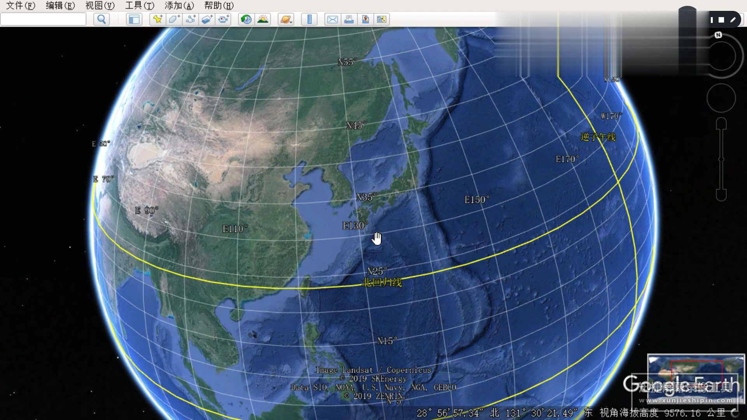Open the 添加(A) menu
This screenshot has width=747, height=420.
pos(179,5)
